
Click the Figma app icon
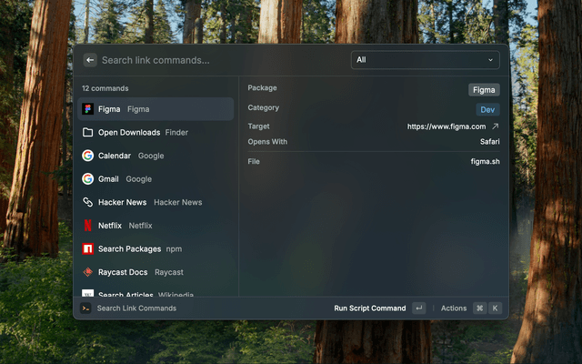pyautogui.click(x=87, y=109)
